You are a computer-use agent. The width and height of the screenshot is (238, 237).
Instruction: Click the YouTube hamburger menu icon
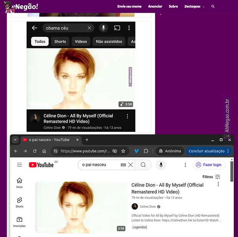(x=20, y=165)
